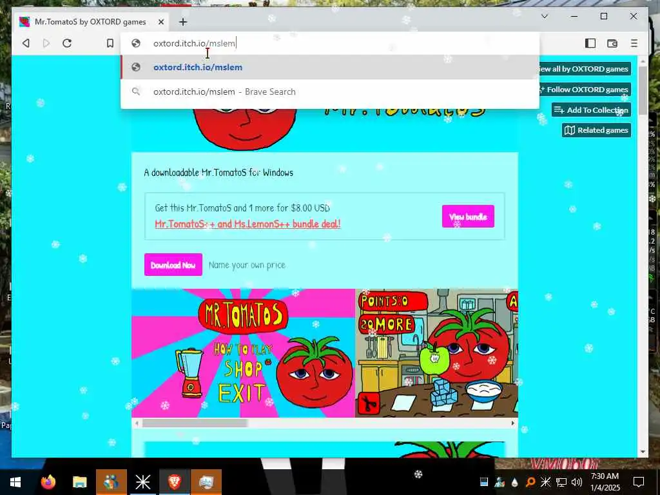Screen dimensions: 660x495
Task: Click the Download Now button
Action: 173,265
